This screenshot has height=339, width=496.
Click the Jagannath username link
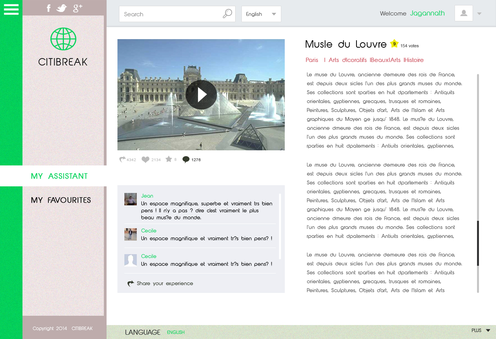[x=427, y=13]
